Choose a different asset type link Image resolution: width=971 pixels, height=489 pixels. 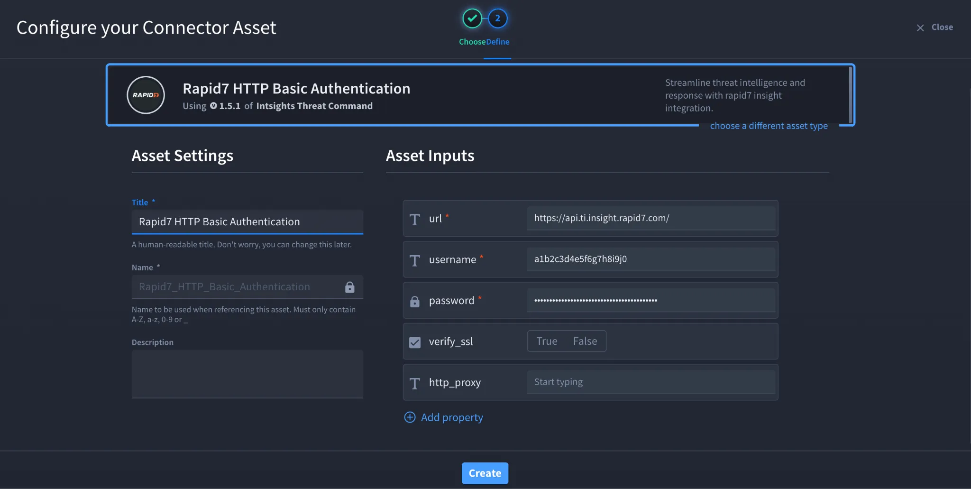[x=769, y=126]
